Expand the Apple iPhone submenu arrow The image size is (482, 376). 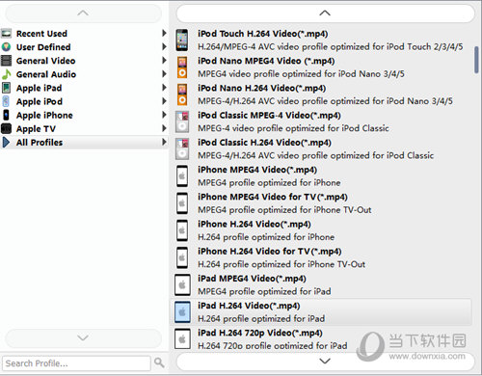click(x=164, y=115)
